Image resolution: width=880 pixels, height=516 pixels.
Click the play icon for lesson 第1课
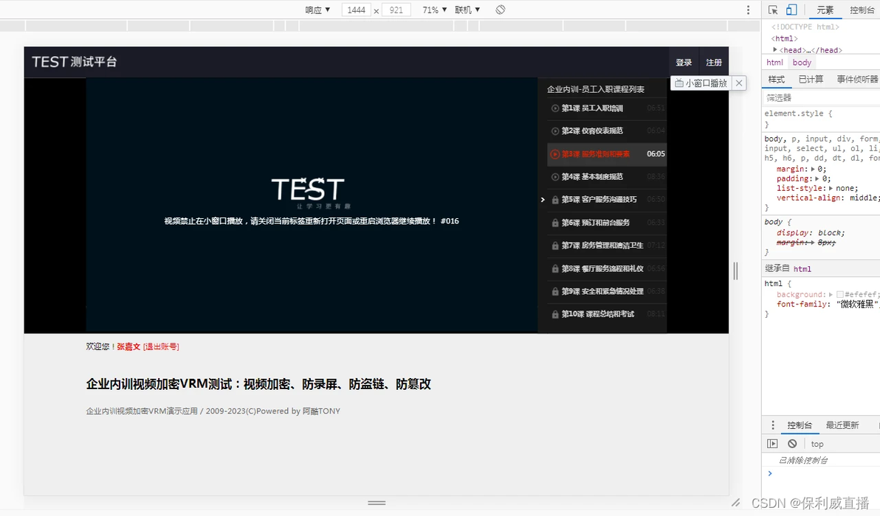pos(555,108)
